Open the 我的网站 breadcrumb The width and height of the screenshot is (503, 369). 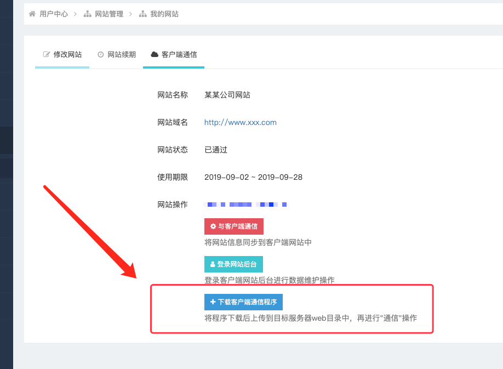pos(164,14)
